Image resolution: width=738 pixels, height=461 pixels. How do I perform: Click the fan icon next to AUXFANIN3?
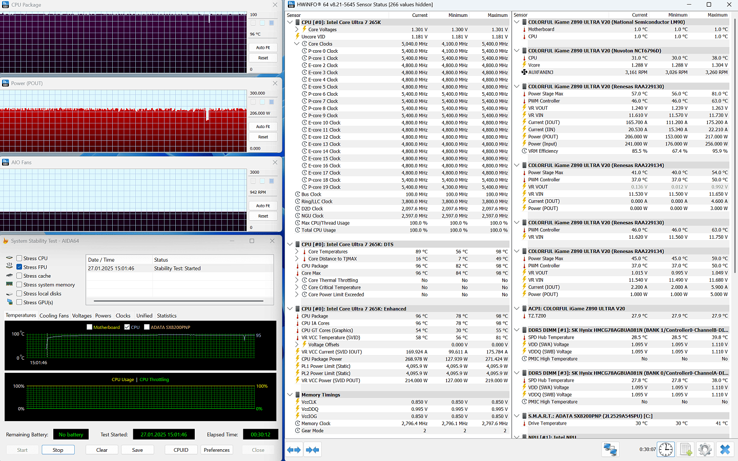tap(524, 72)
